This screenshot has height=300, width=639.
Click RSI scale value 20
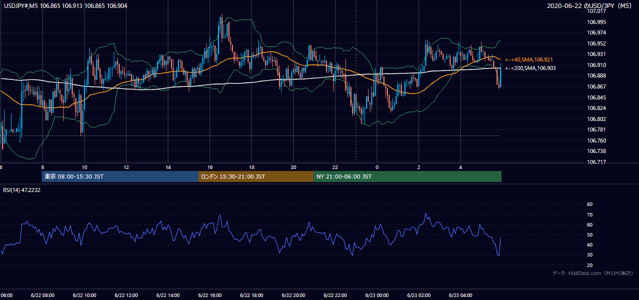[x=589, y=265]
